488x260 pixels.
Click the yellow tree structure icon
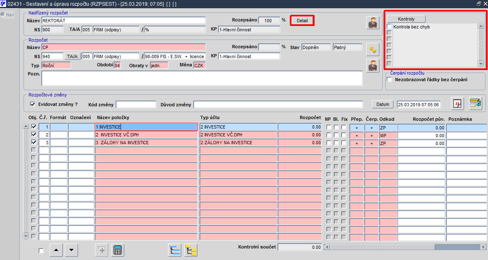[x=191, y=250]
